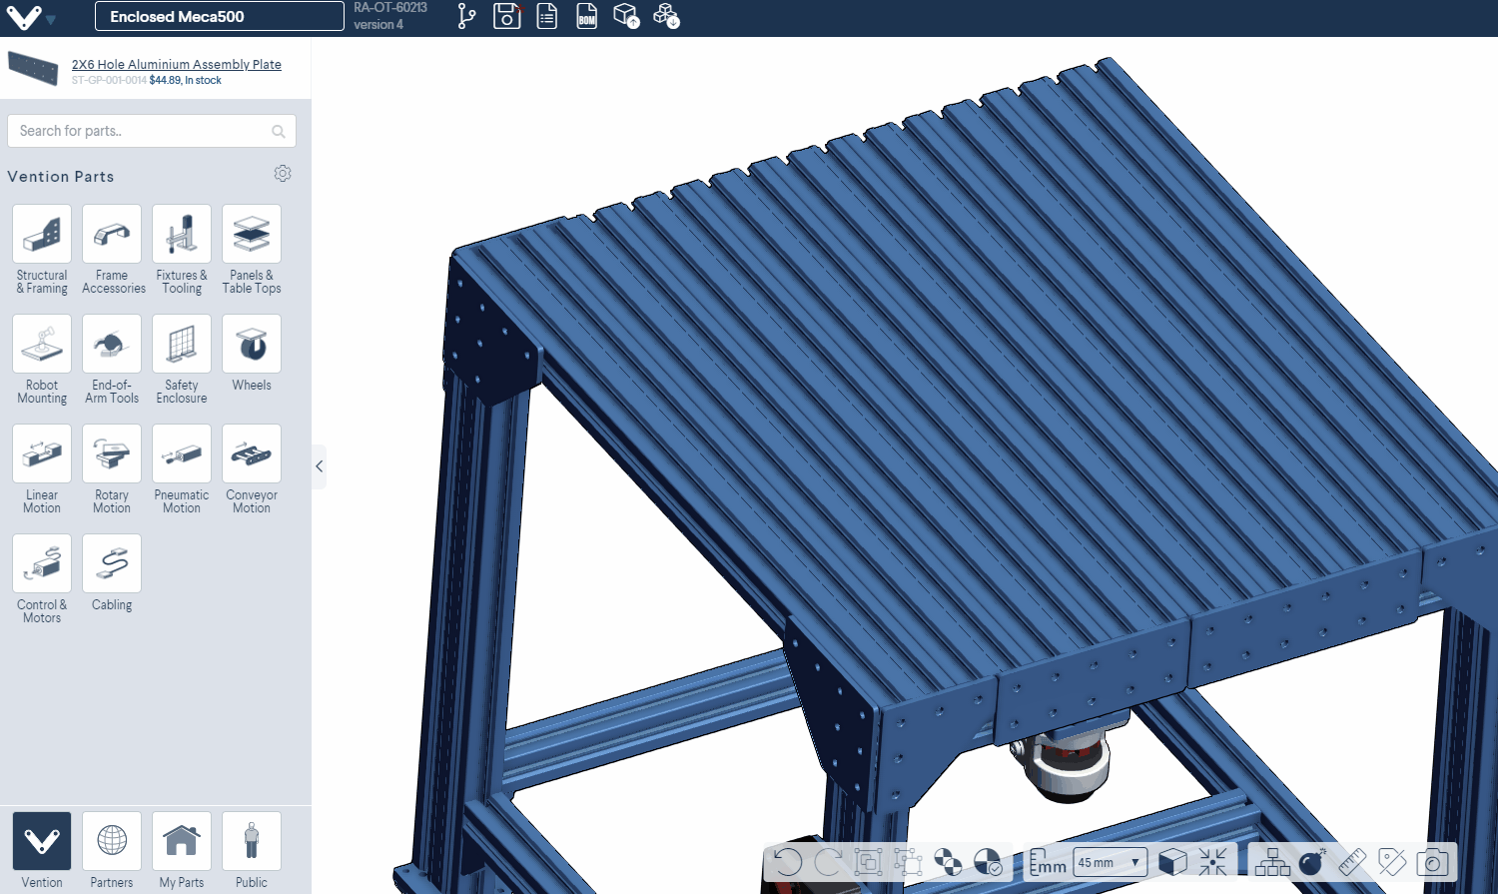Open the BOM bill of materials
The image size is (1498, 894).
(587, 16)
